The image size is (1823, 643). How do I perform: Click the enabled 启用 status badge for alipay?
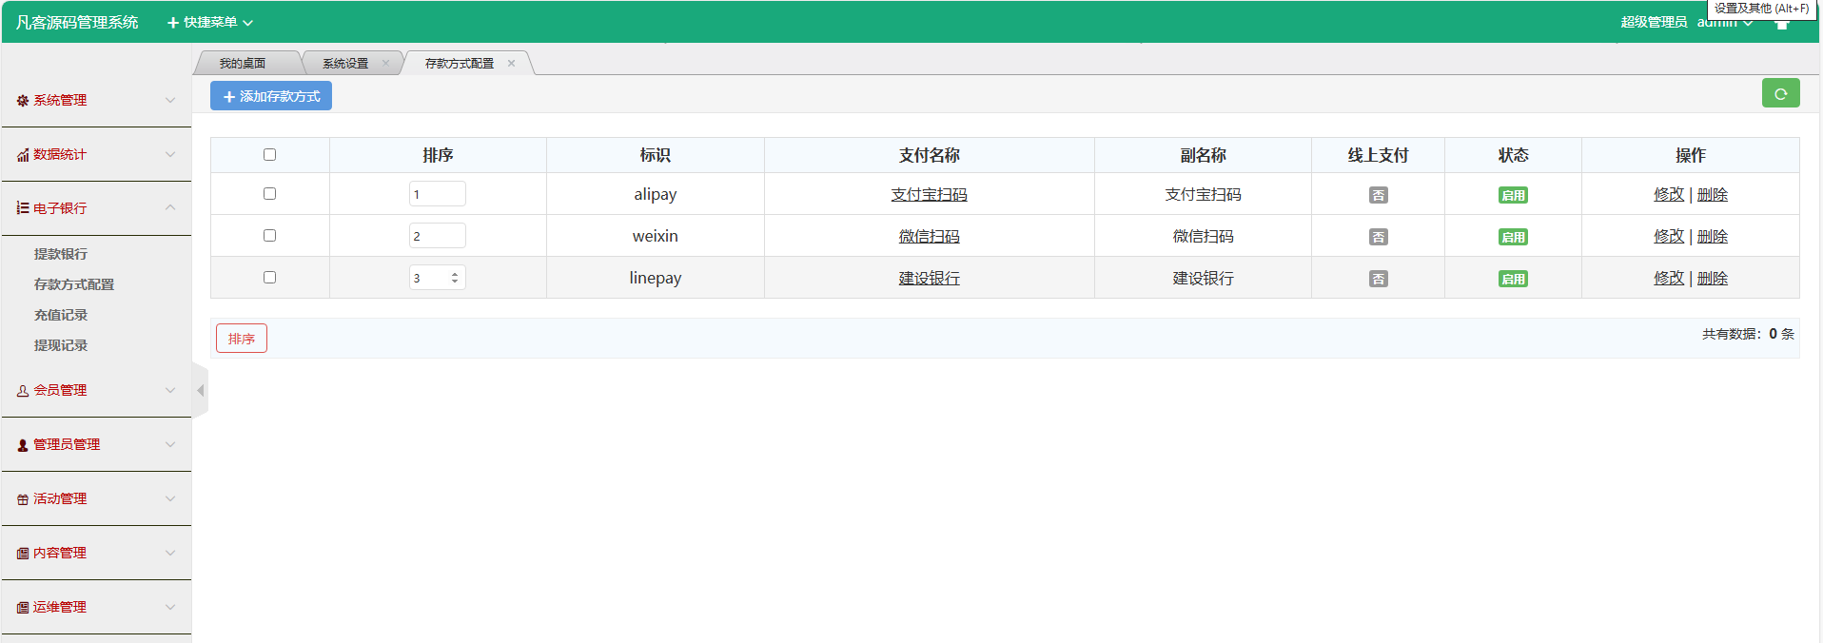click(1513, 195)
